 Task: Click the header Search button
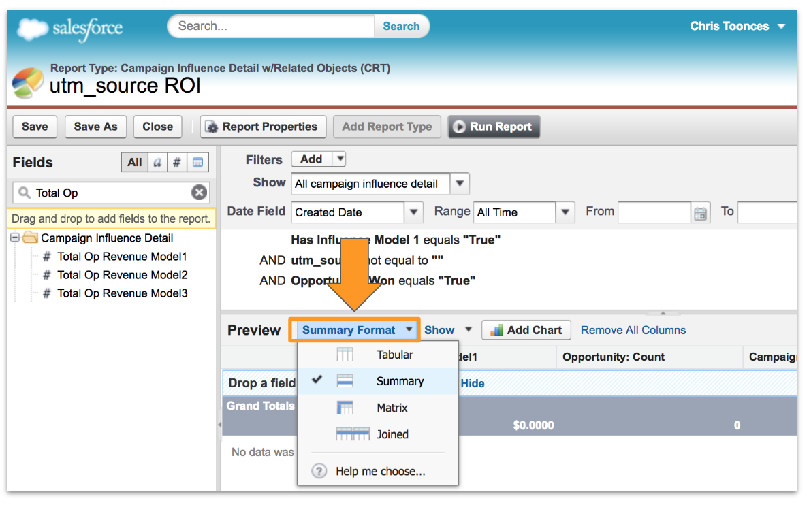point(401,27)
